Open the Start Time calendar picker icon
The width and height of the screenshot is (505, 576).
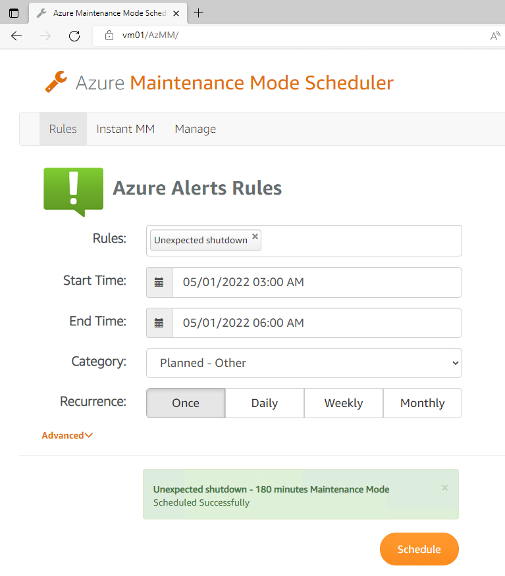pos(159,283)
